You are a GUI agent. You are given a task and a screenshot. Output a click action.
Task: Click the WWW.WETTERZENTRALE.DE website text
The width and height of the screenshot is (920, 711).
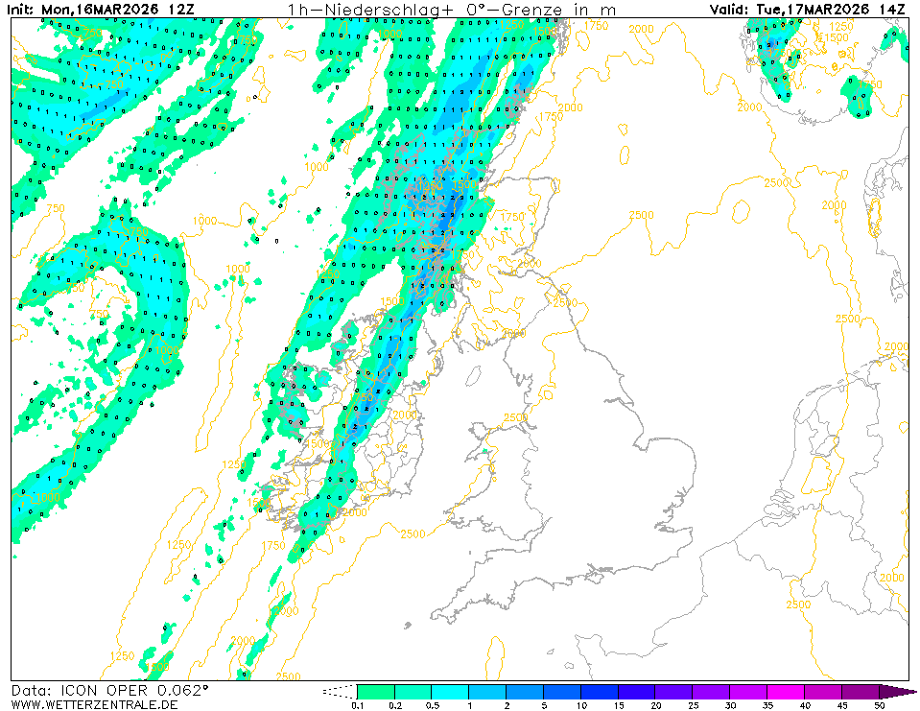pos(94,704)
